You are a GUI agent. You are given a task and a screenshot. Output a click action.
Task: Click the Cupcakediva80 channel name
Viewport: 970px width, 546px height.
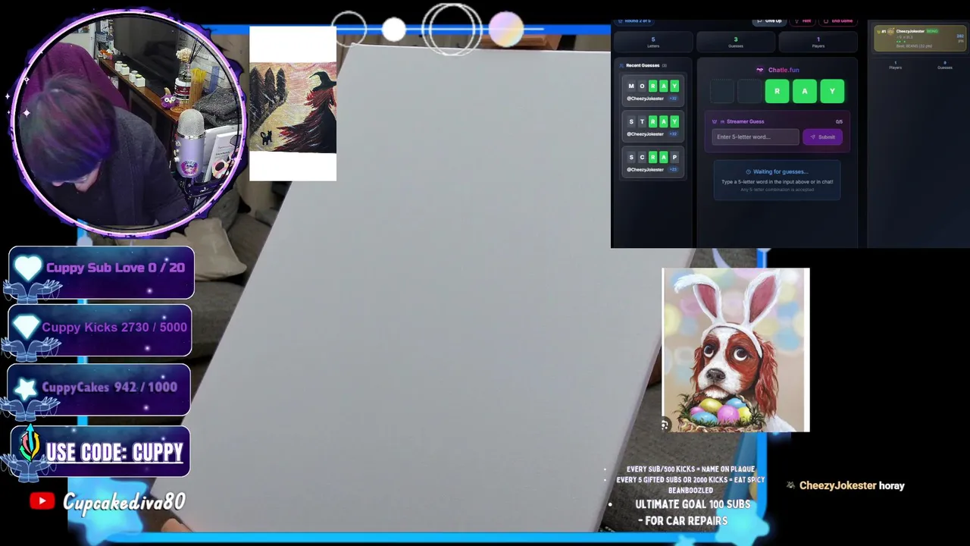124,501
